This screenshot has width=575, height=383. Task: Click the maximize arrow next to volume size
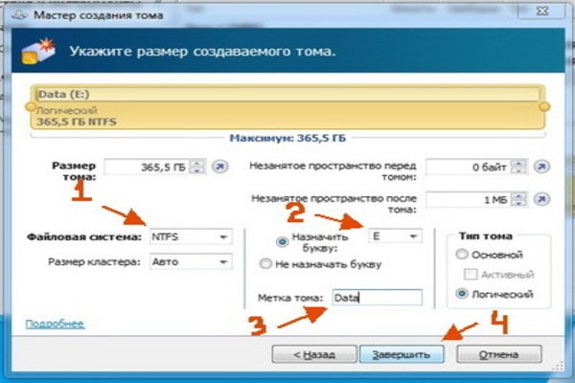pyautogui.click(x=219, y=167)
